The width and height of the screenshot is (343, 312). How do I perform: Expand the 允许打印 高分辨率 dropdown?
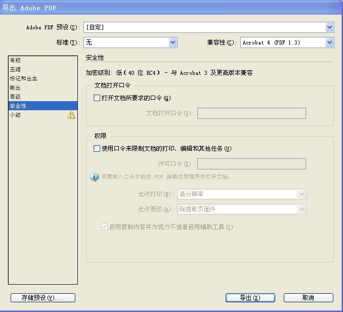(241, 194)
